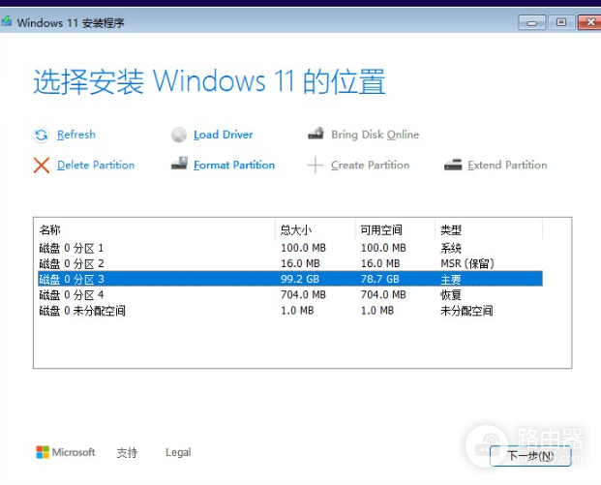
Task: Sort by the 名称 column header
Action: coord(155,229)
